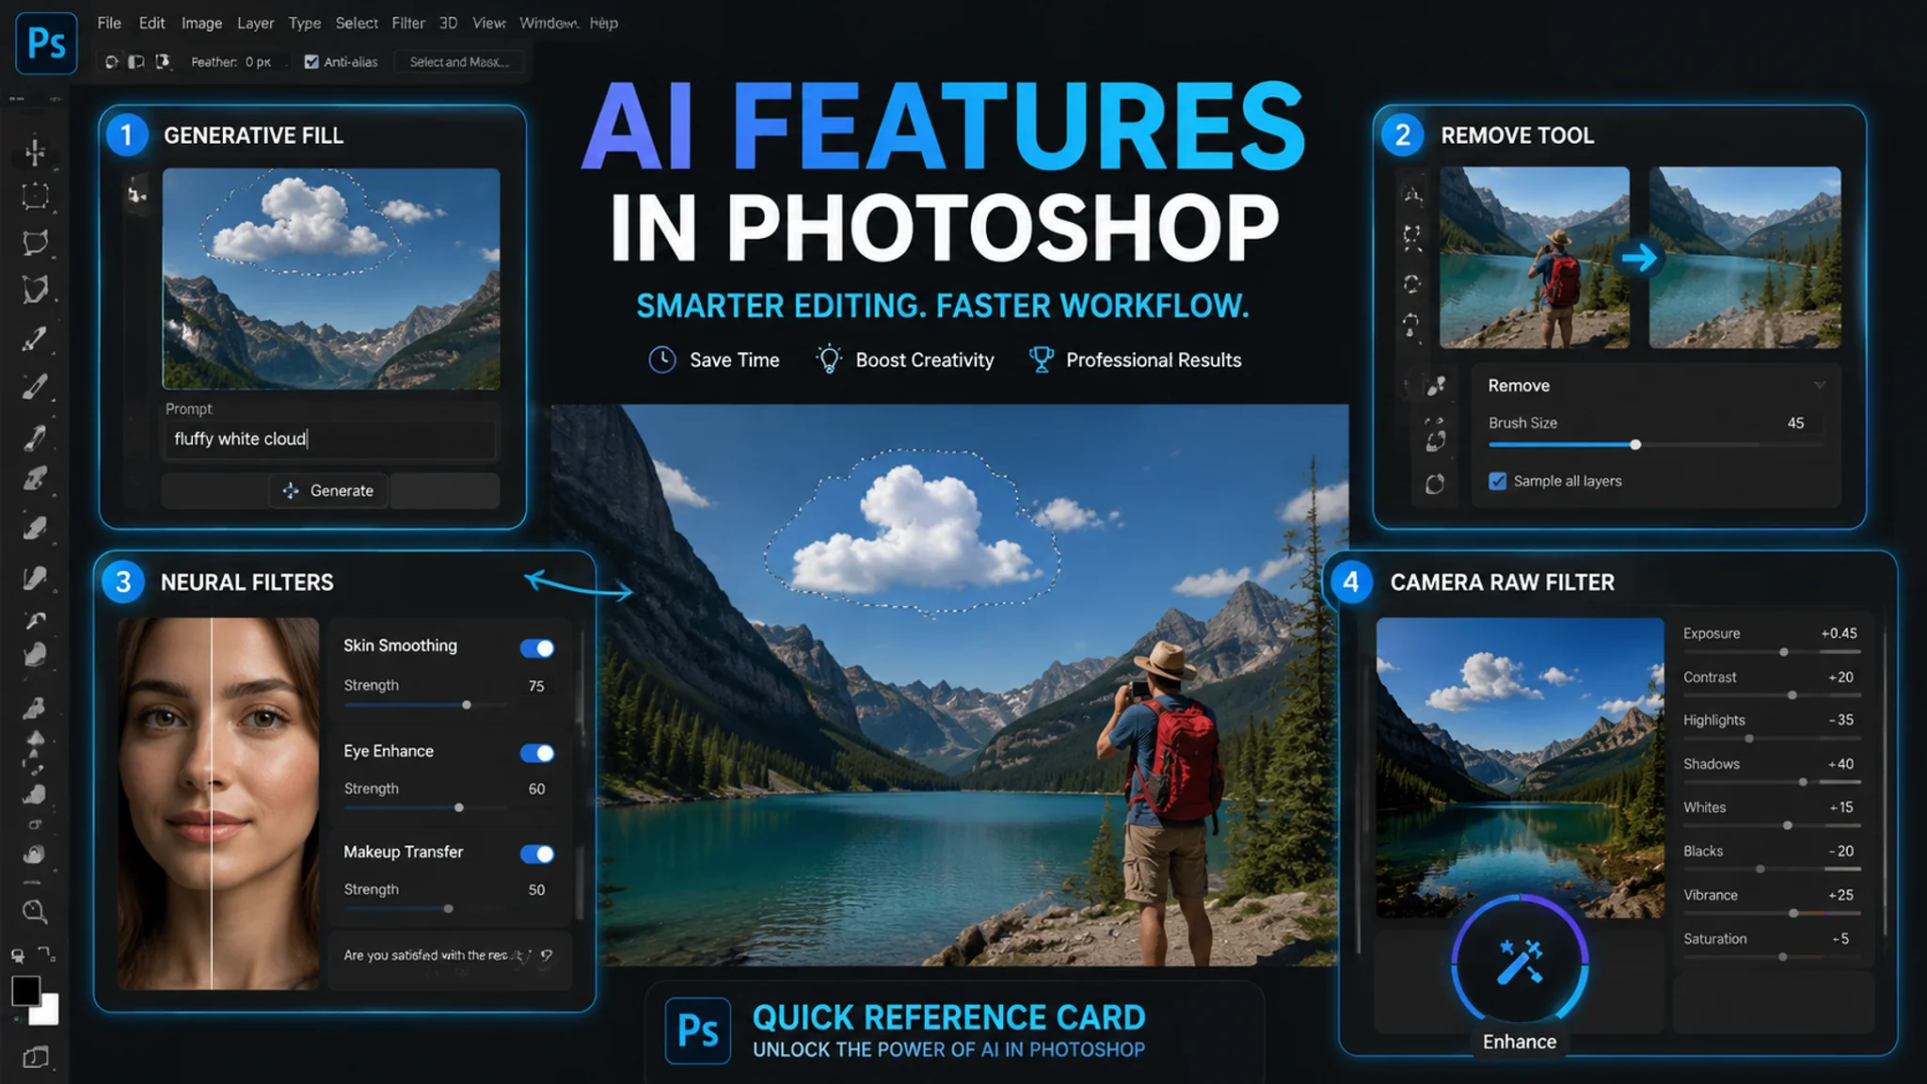This screenshot has height=1084, width=1927.
Task: Click the prompt field containing fluffy white cloud
Action: (329, 439)
